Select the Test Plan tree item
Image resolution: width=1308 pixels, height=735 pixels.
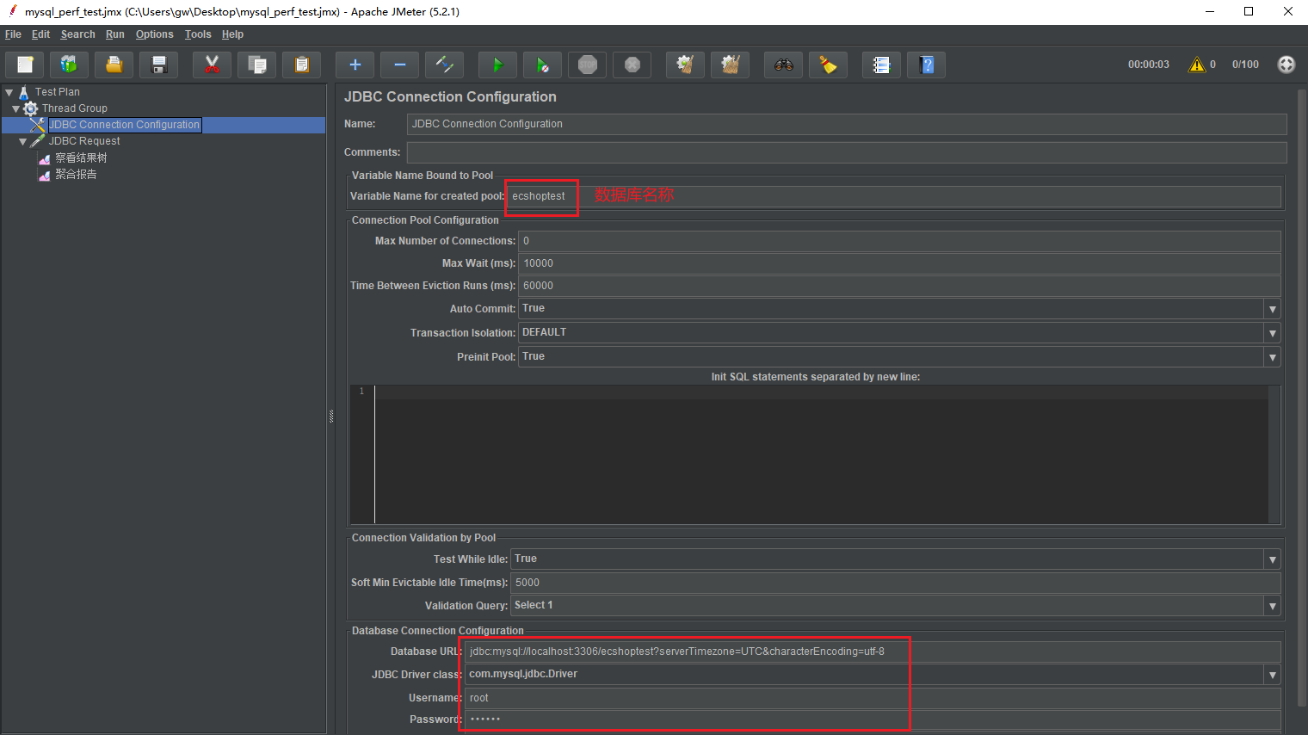(x=58, y=92)
